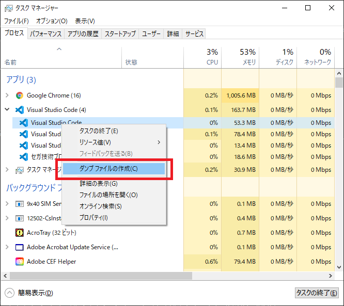Click the Adobe CEF Helper icon

(x=20, y=262)
